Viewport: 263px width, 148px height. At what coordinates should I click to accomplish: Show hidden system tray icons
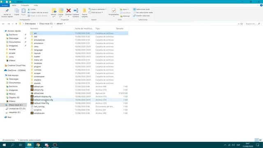coord(225,145)
